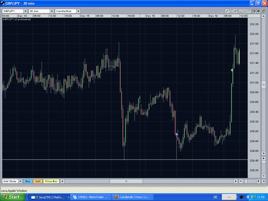The height and width of the screenshot is (201, 268).
Task: Choose the top-solid horizontal line style icon
Action: tap(249, 11)
